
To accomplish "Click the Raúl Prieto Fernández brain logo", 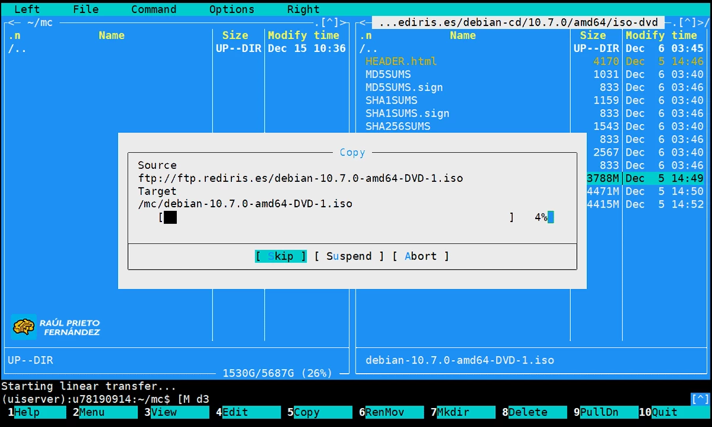I will coord(24,326).
